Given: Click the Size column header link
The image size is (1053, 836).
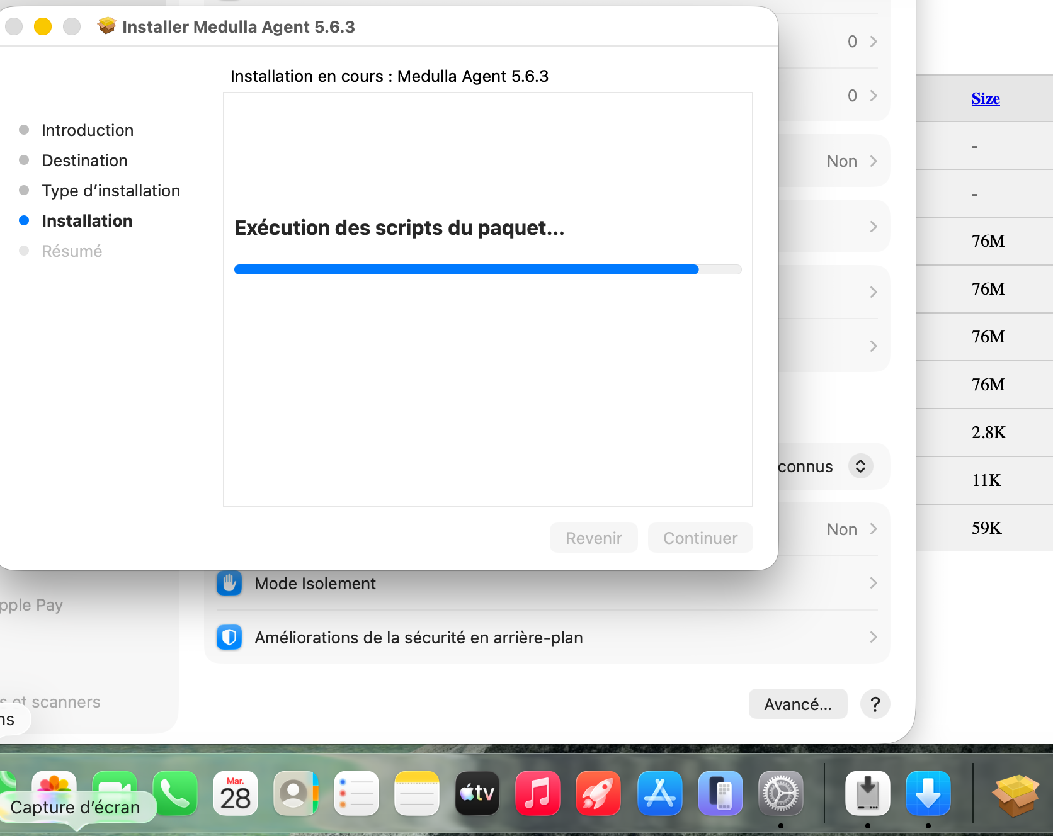Looking at the screenshot, I should [986, 99].
